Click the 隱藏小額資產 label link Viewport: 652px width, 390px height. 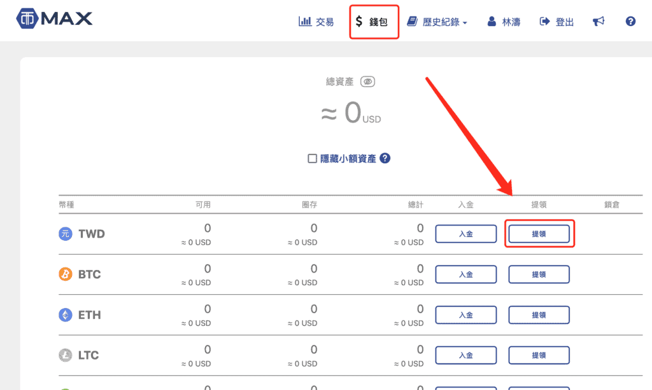348,159
